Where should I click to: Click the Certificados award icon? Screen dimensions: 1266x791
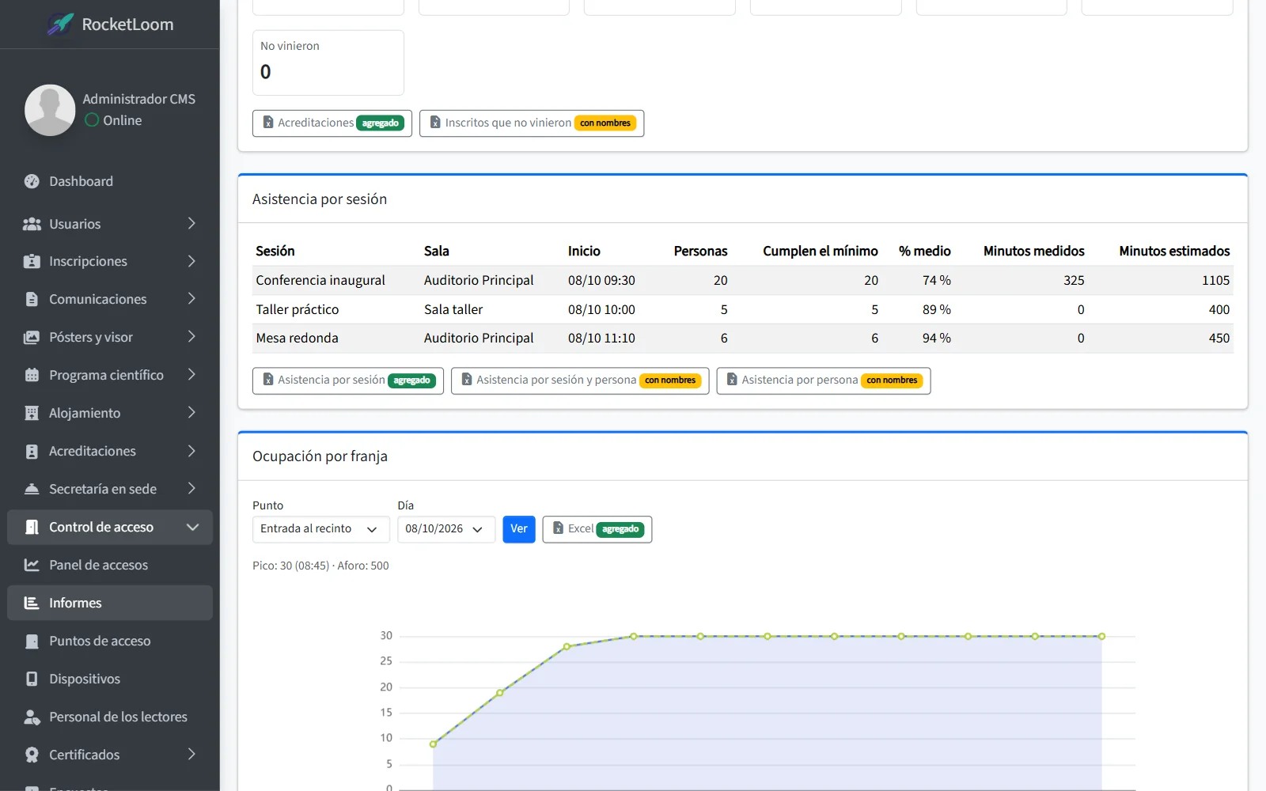coord(32,755)
